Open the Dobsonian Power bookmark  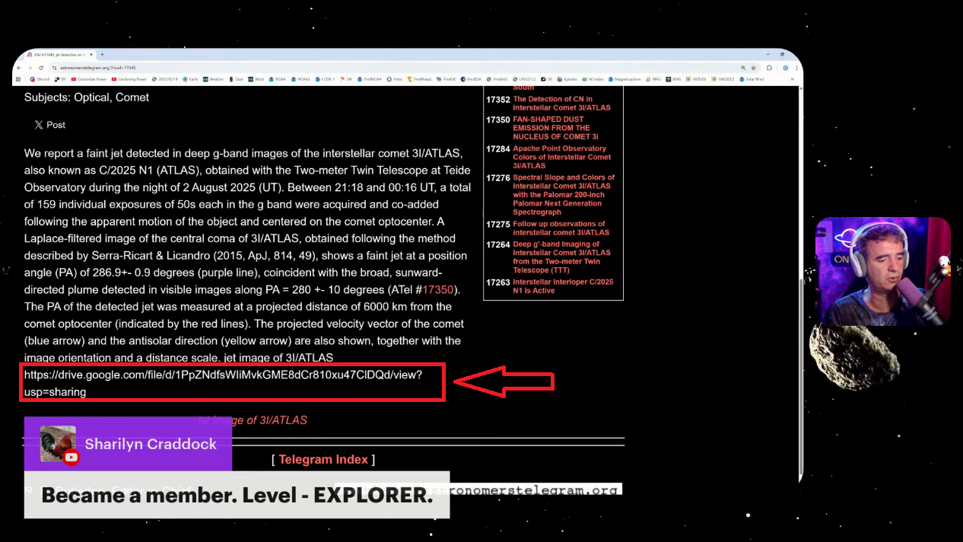tap(89, 79)
